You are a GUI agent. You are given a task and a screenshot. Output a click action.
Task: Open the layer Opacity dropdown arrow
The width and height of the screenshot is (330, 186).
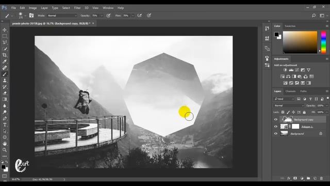tap(327, 105)
